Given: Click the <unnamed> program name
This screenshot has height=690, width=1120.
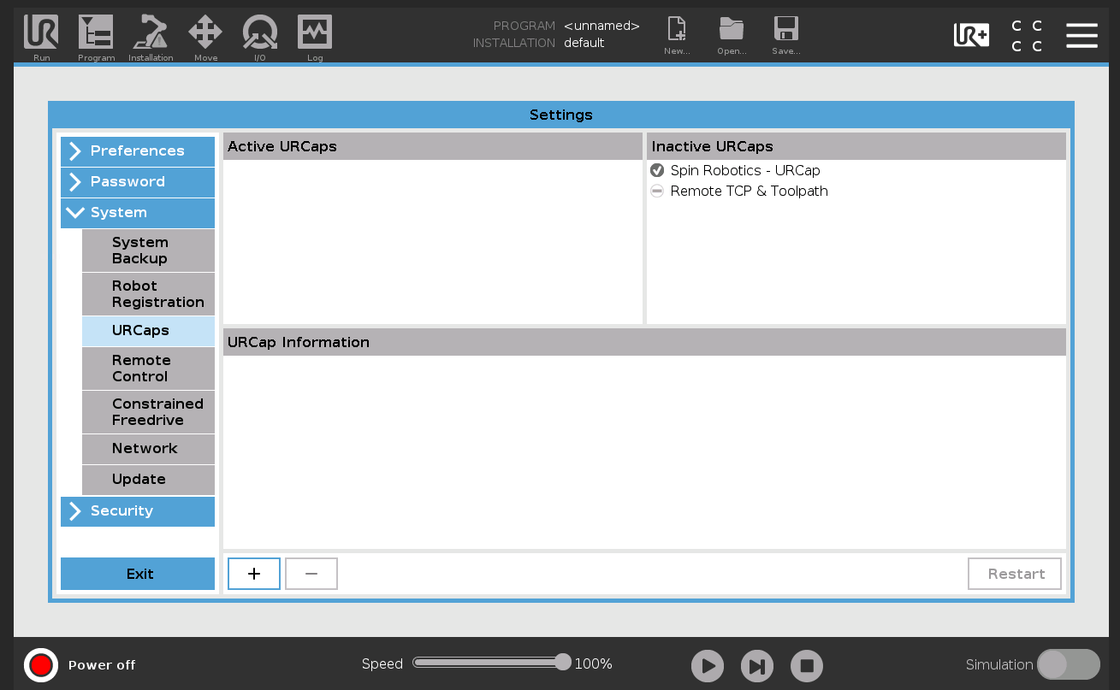Looking at the screenshot, I should [x=601, y=26].
